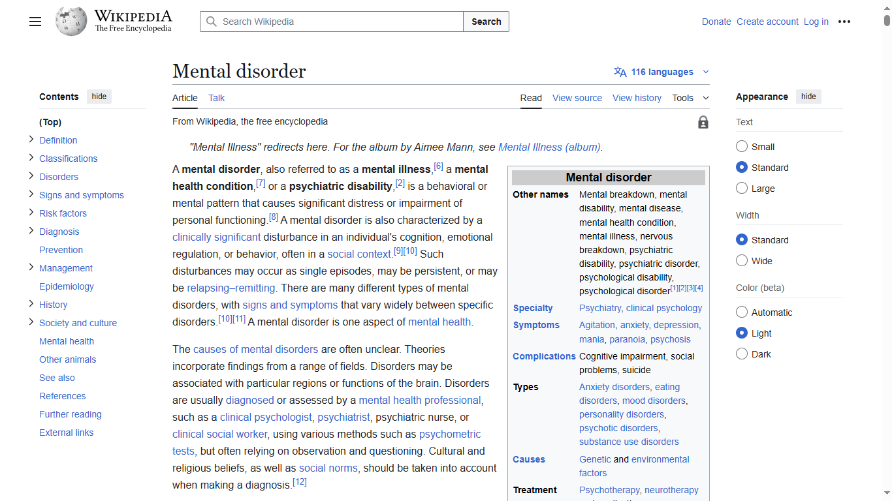Open the Anxiety disorders link in infobox
This screenshot has width=892, height=501.
click(x=614, y=387)
